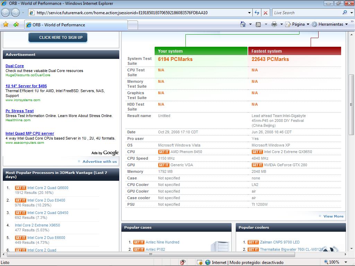355x266 pixels.
Task: Open the NVIDIA GeForce GTX 280 link
Action: [286, 165]
